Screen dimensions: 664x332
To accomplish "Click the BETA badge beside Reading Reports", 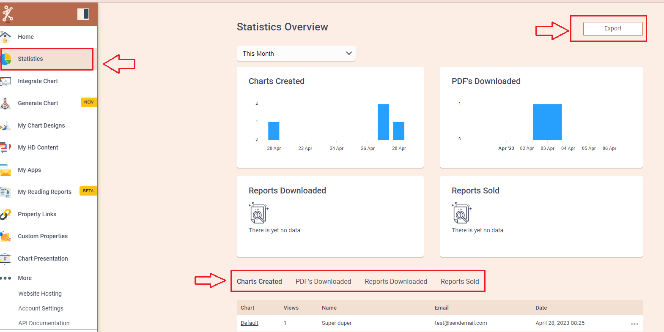I will click(x=88, y=191).
